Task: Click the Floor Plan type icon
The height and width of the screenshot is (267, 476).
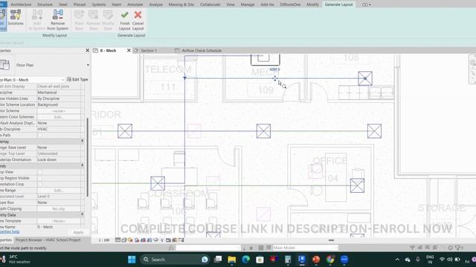Action: tap(5, 65)
